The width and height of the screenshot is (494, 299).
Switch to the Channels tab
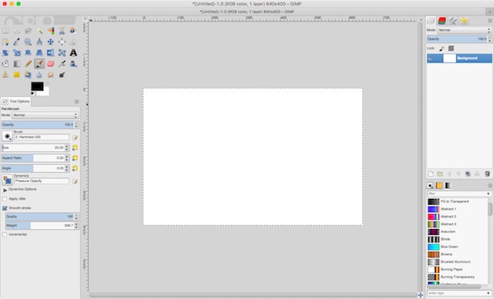pyautogui.click(x=442, y=21)
